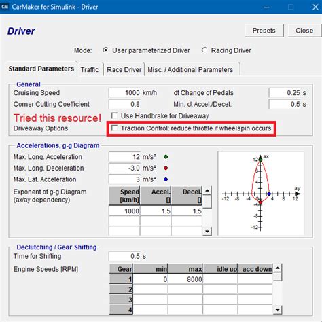The width and height of the screenshot is (322, 322).
Task: Click the red Max. Long. Deceleration dot
Action: 166,168
